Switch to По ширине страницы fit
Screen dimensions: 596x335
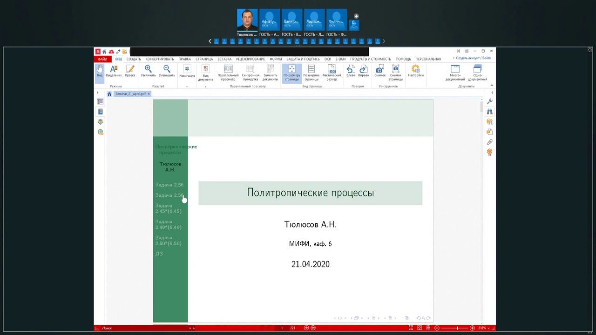click(312, 73)
